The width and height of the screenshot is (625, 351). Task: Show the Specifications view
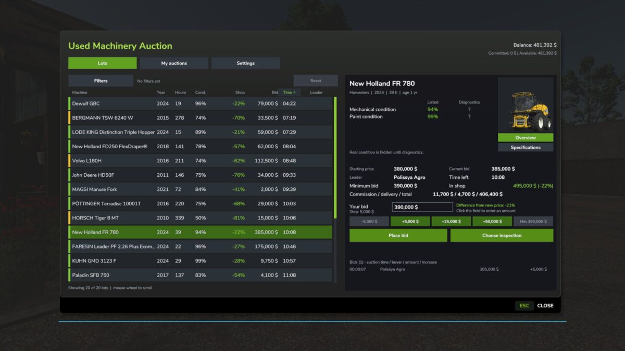click(x=526, y=147)
